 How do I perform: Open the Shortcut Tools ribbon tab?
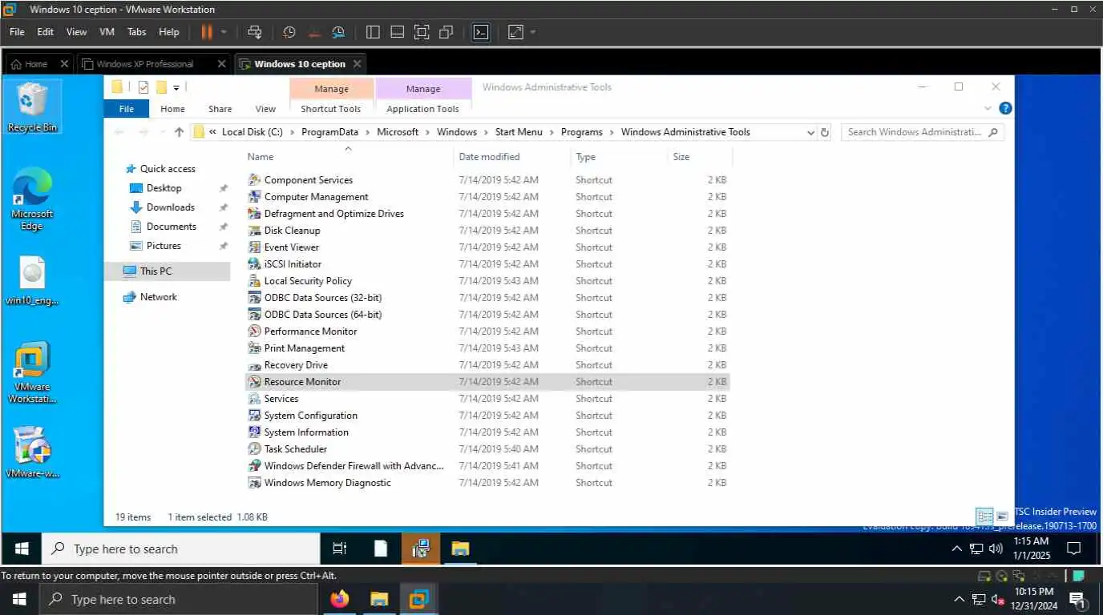pyautogui.click(x=331, y=109)
